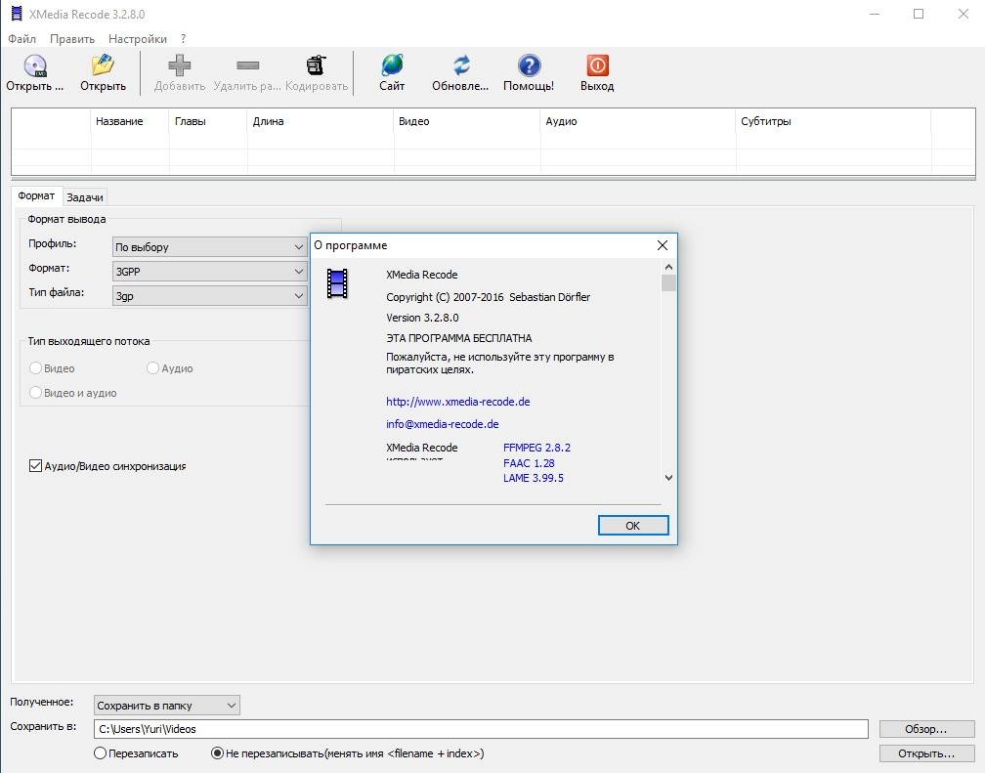Exit via the red Выход icon
Viewport: 985px width, 773px height.
click(x=597, y=65)
